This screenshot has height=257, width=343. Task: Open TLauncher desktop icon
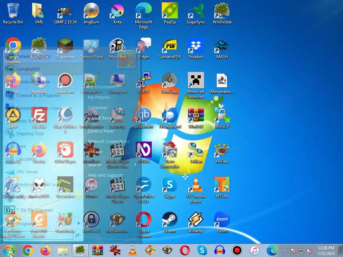pos(65,48)
